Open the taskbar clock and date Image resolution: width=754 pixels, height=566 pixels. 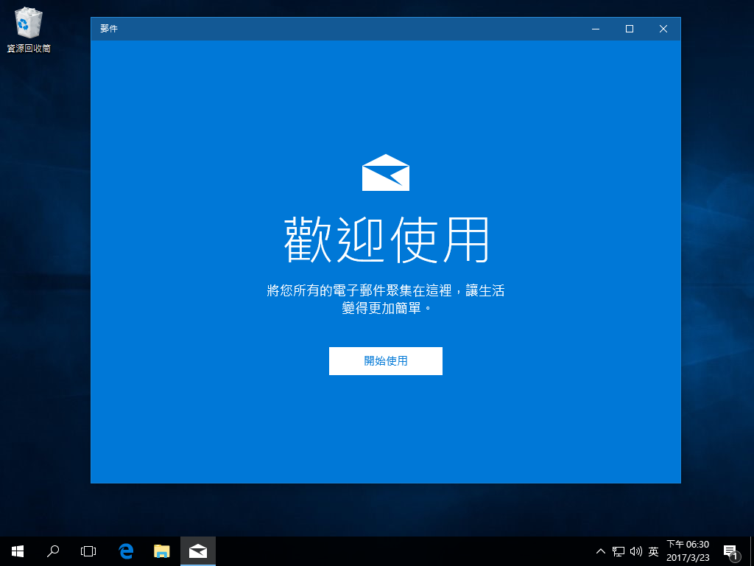coord(688,551)
